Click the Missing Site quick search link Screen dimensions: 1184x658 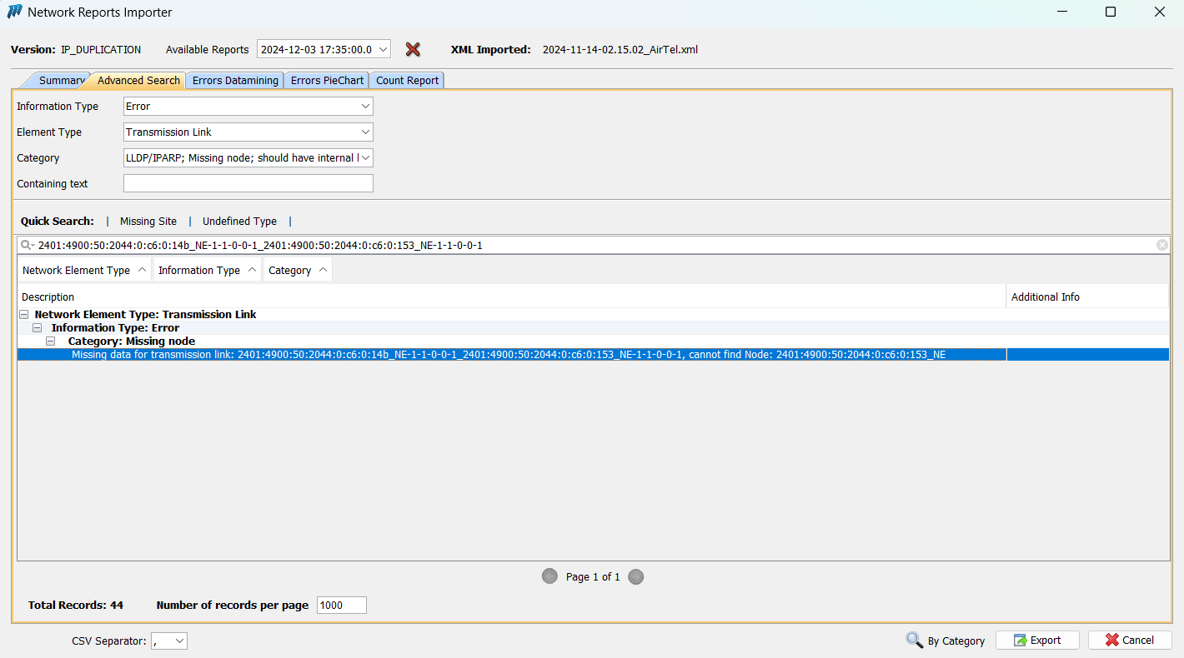[x=148, y=221]
